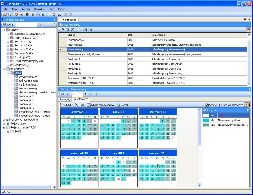Open the Narzędzia menu
This screenshot has width=253, height=195.
(39, 9)
